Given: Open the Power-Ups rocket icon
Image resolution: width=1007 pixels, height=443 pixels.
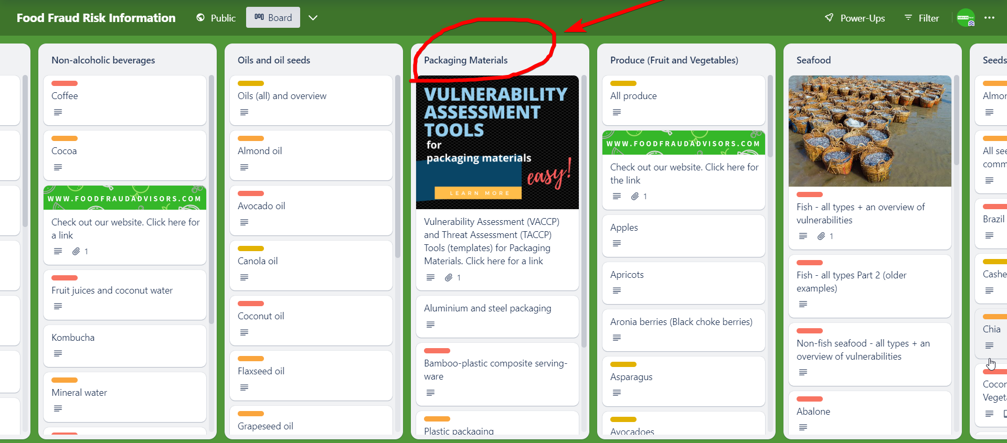Looking at the screenshot, I should point(829,18).
